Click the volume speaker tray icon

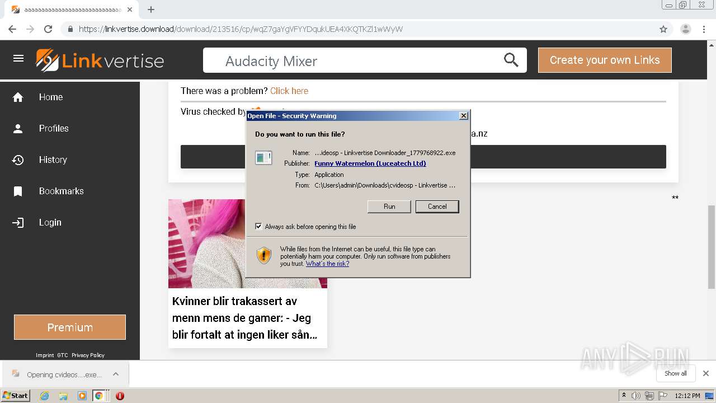pyautogui.click(x=636, y=396)
